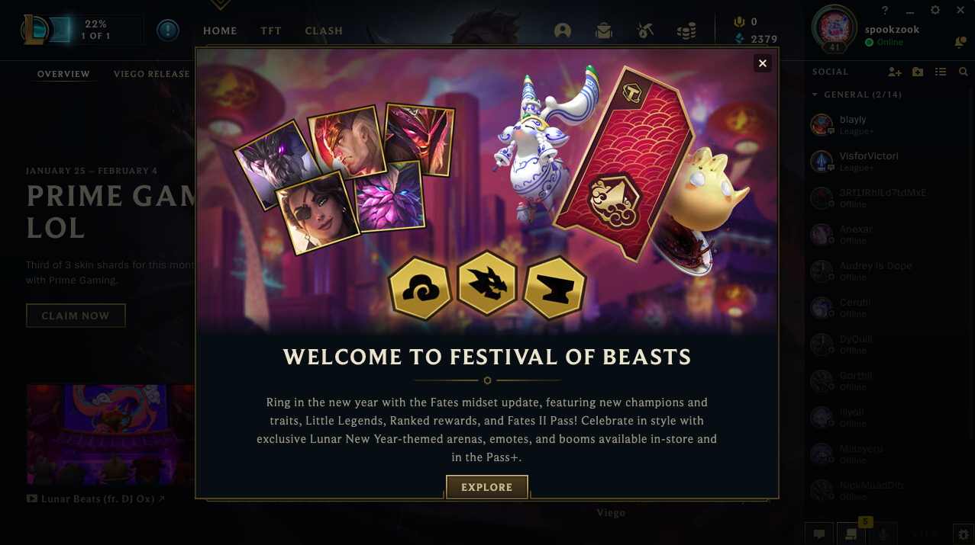
Task: Open the notification bell icon
Action: click(x=960, y=43)
